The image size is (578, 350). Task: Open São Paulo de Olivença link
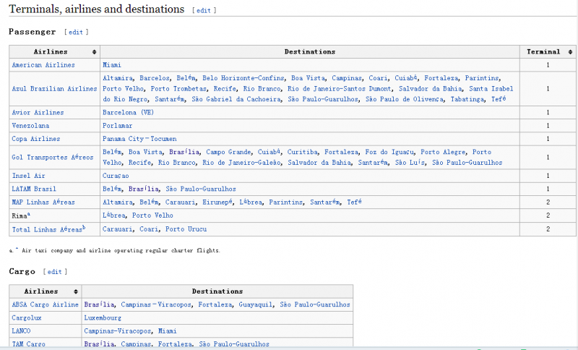pos(405,99)
